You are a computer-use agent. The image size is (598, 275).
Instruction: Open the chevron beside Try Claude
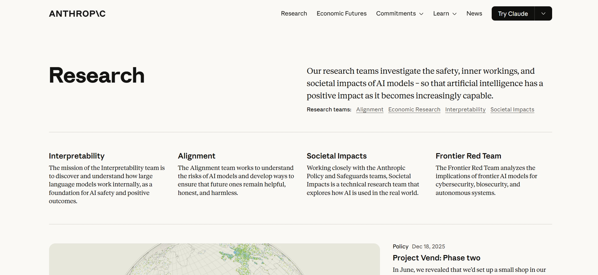543,14
